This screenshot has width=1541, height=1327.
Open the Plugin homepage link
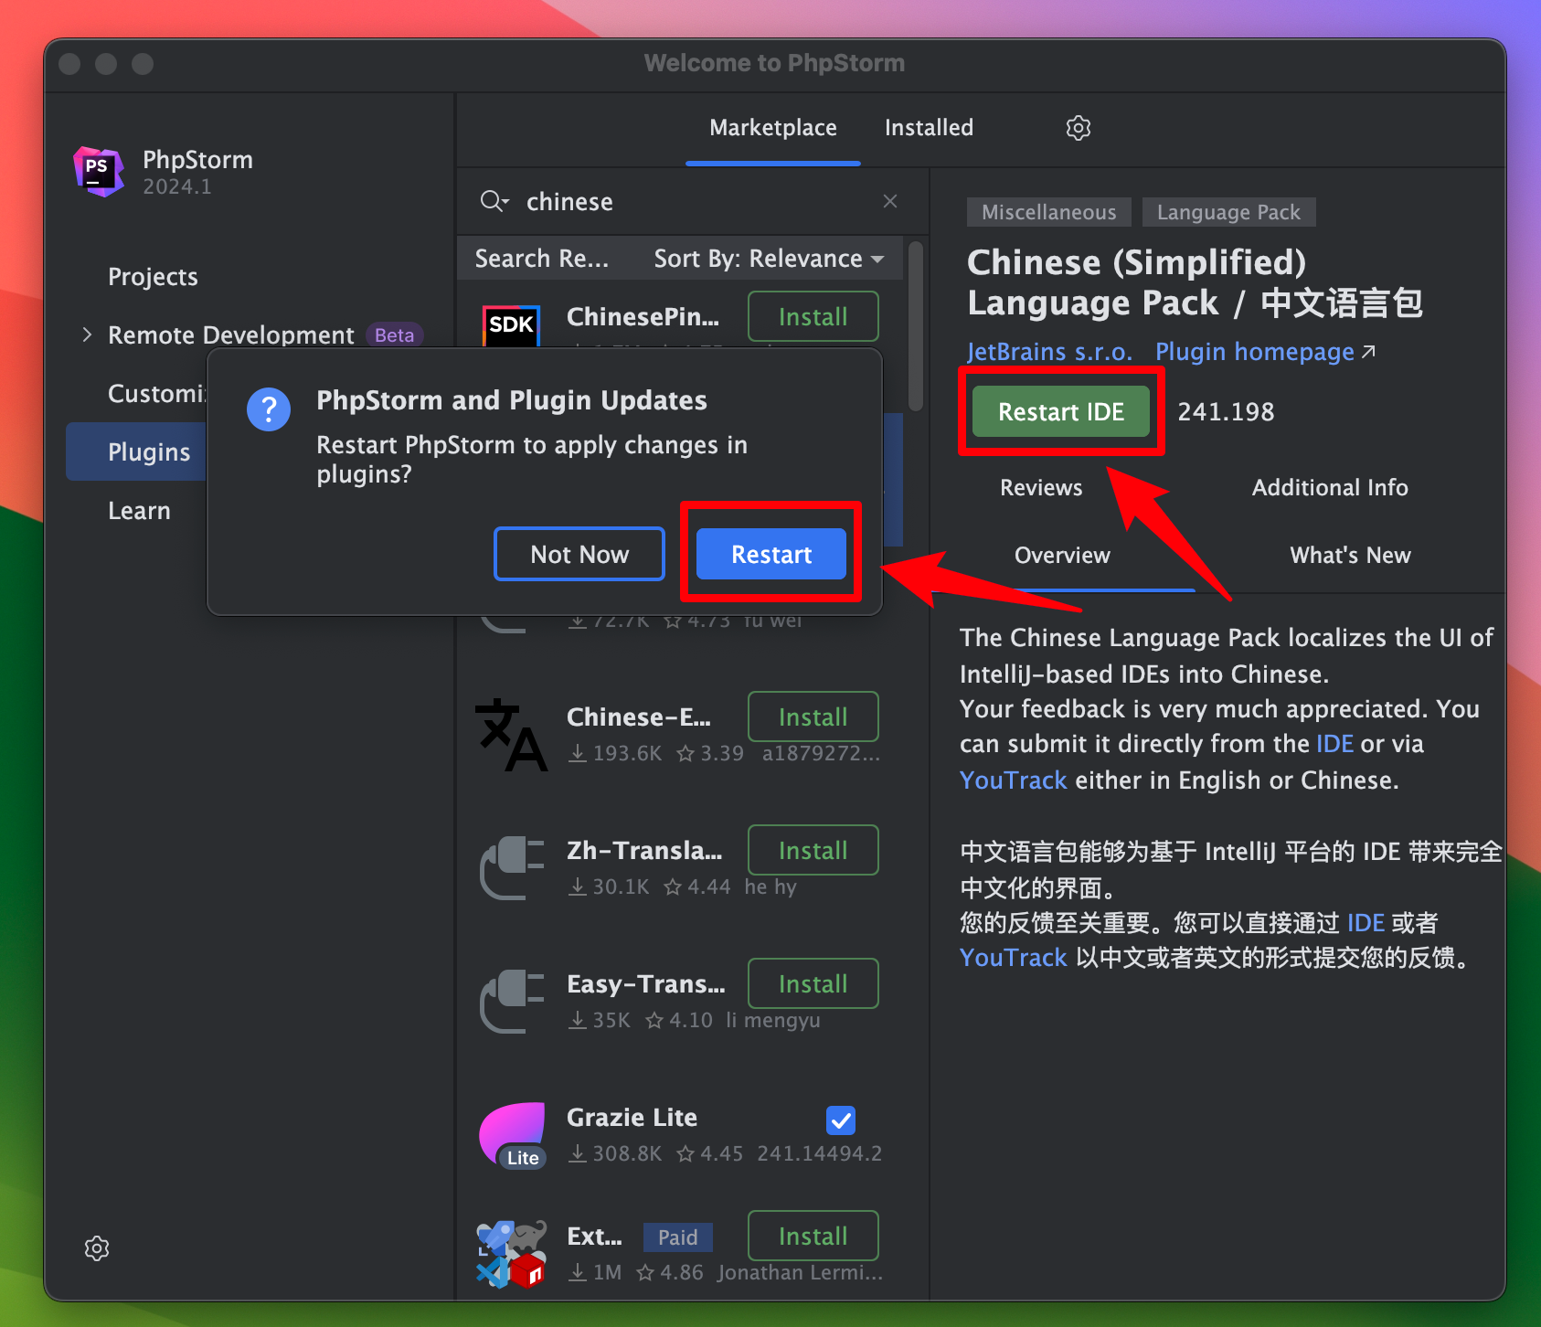1265,352
